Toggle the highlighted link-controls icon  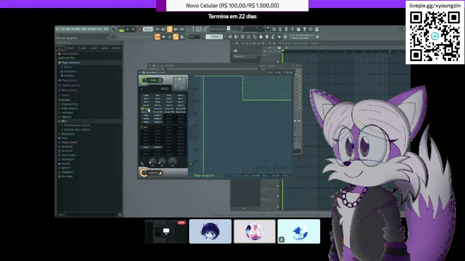pyautogui.click(x=175, y=37)
